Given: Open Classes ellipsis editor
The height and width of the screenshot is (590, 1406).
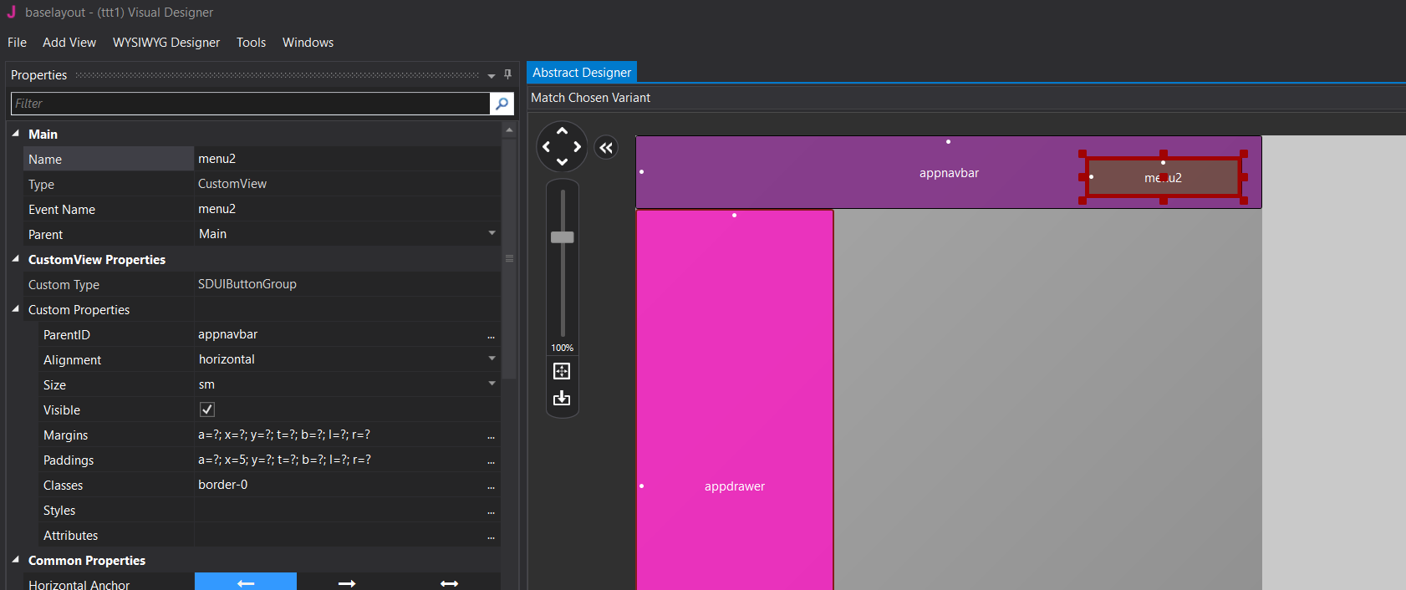Looking at the screenshot, I should coord(491,486).
